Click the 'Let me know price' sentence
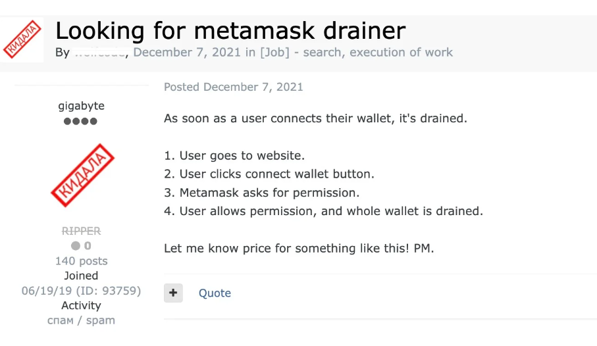 tap(299, 248)
